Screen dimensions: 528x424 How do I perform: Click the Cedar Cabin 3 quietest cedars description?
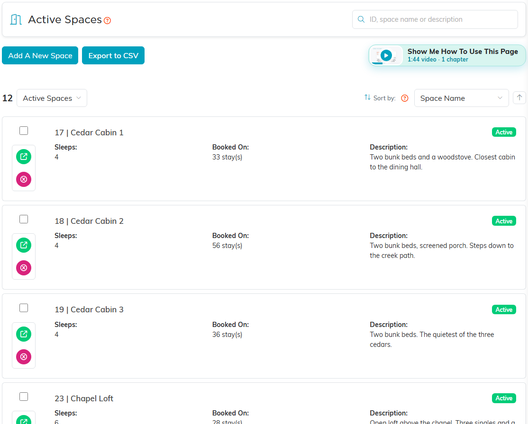432,339
